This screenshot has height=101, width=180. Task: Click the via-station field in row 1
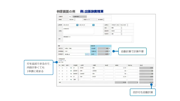[109, 68]
